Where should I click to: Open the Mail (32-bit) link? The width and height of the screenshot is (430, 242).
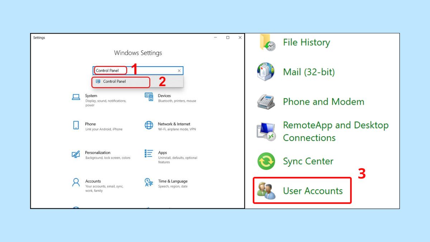[309, 72]
